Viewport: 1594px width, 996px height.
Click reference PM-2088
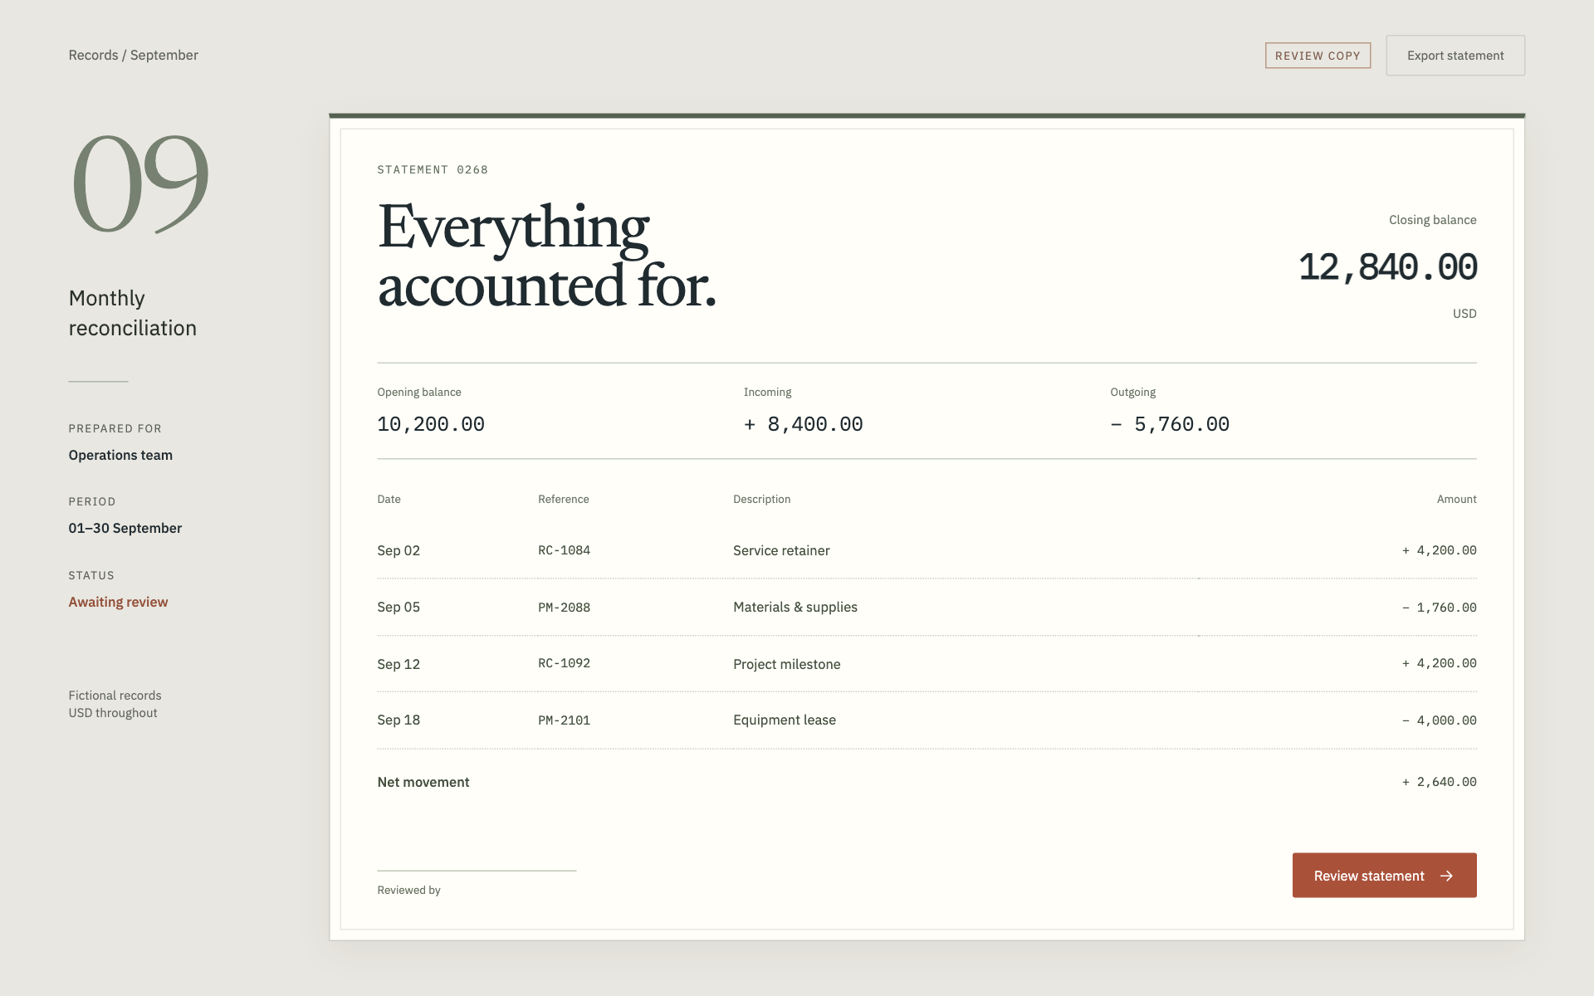tap(564, 608)
